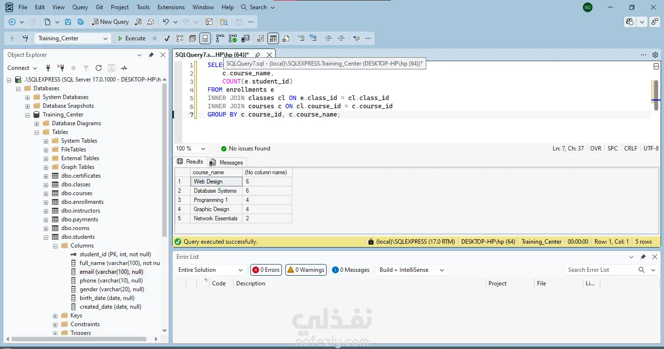Uncomment the selected lines

[313, 38]
